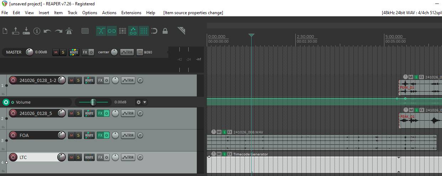
Task: Click the Volume envelope fader slider
Action: (93, 102)
